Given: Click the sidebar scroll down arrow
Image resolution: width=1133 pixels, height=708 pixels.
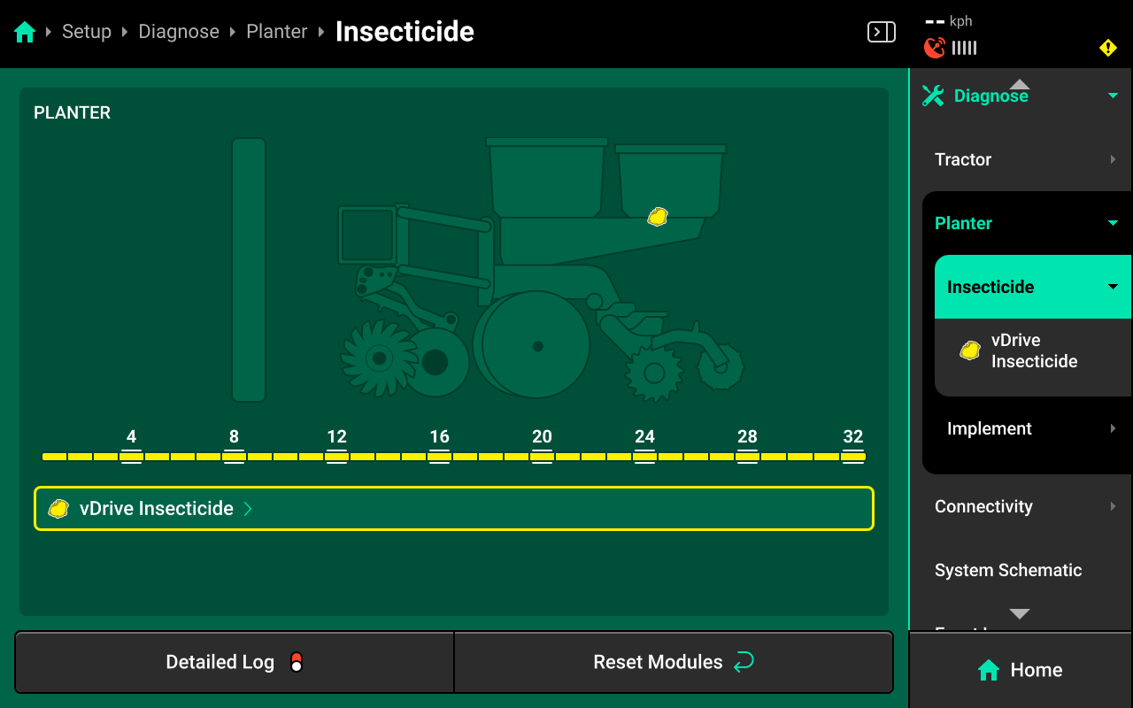Looking at the screenshot, I should [1020, 613].
